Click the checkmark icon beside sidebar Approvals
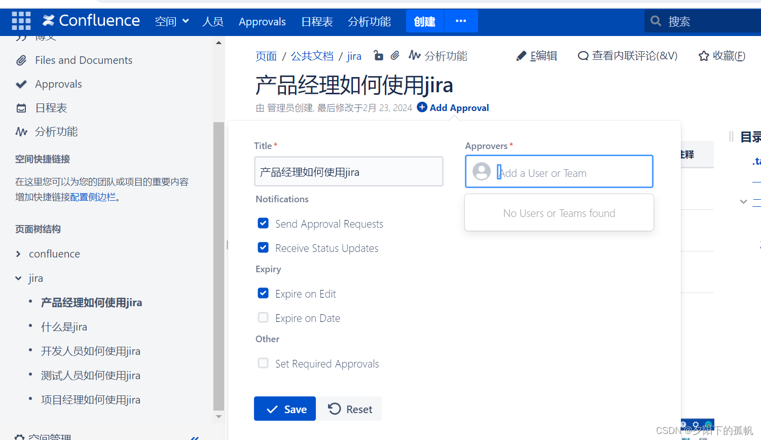 pos(21,84)
